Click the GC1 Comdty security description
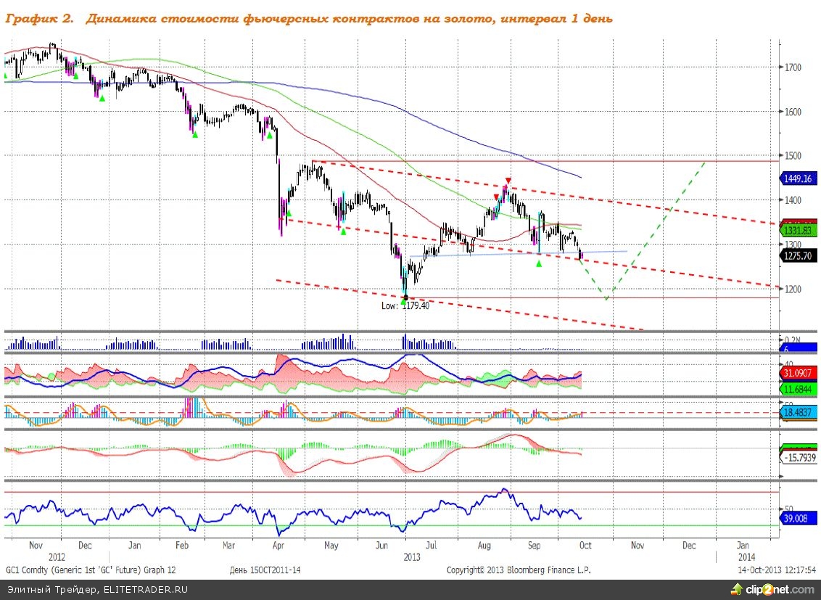Viewport: 821px width, 600px height. [91, 570]
